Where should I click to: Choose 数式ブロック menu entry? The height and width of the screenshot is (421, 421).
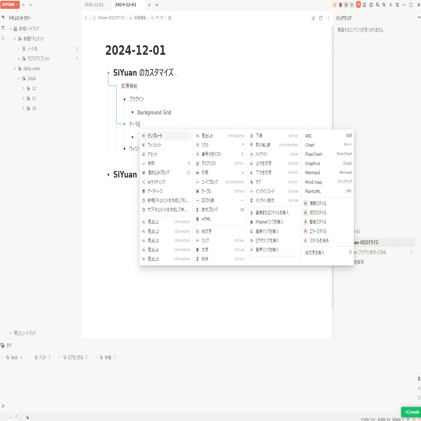(220, 210)
